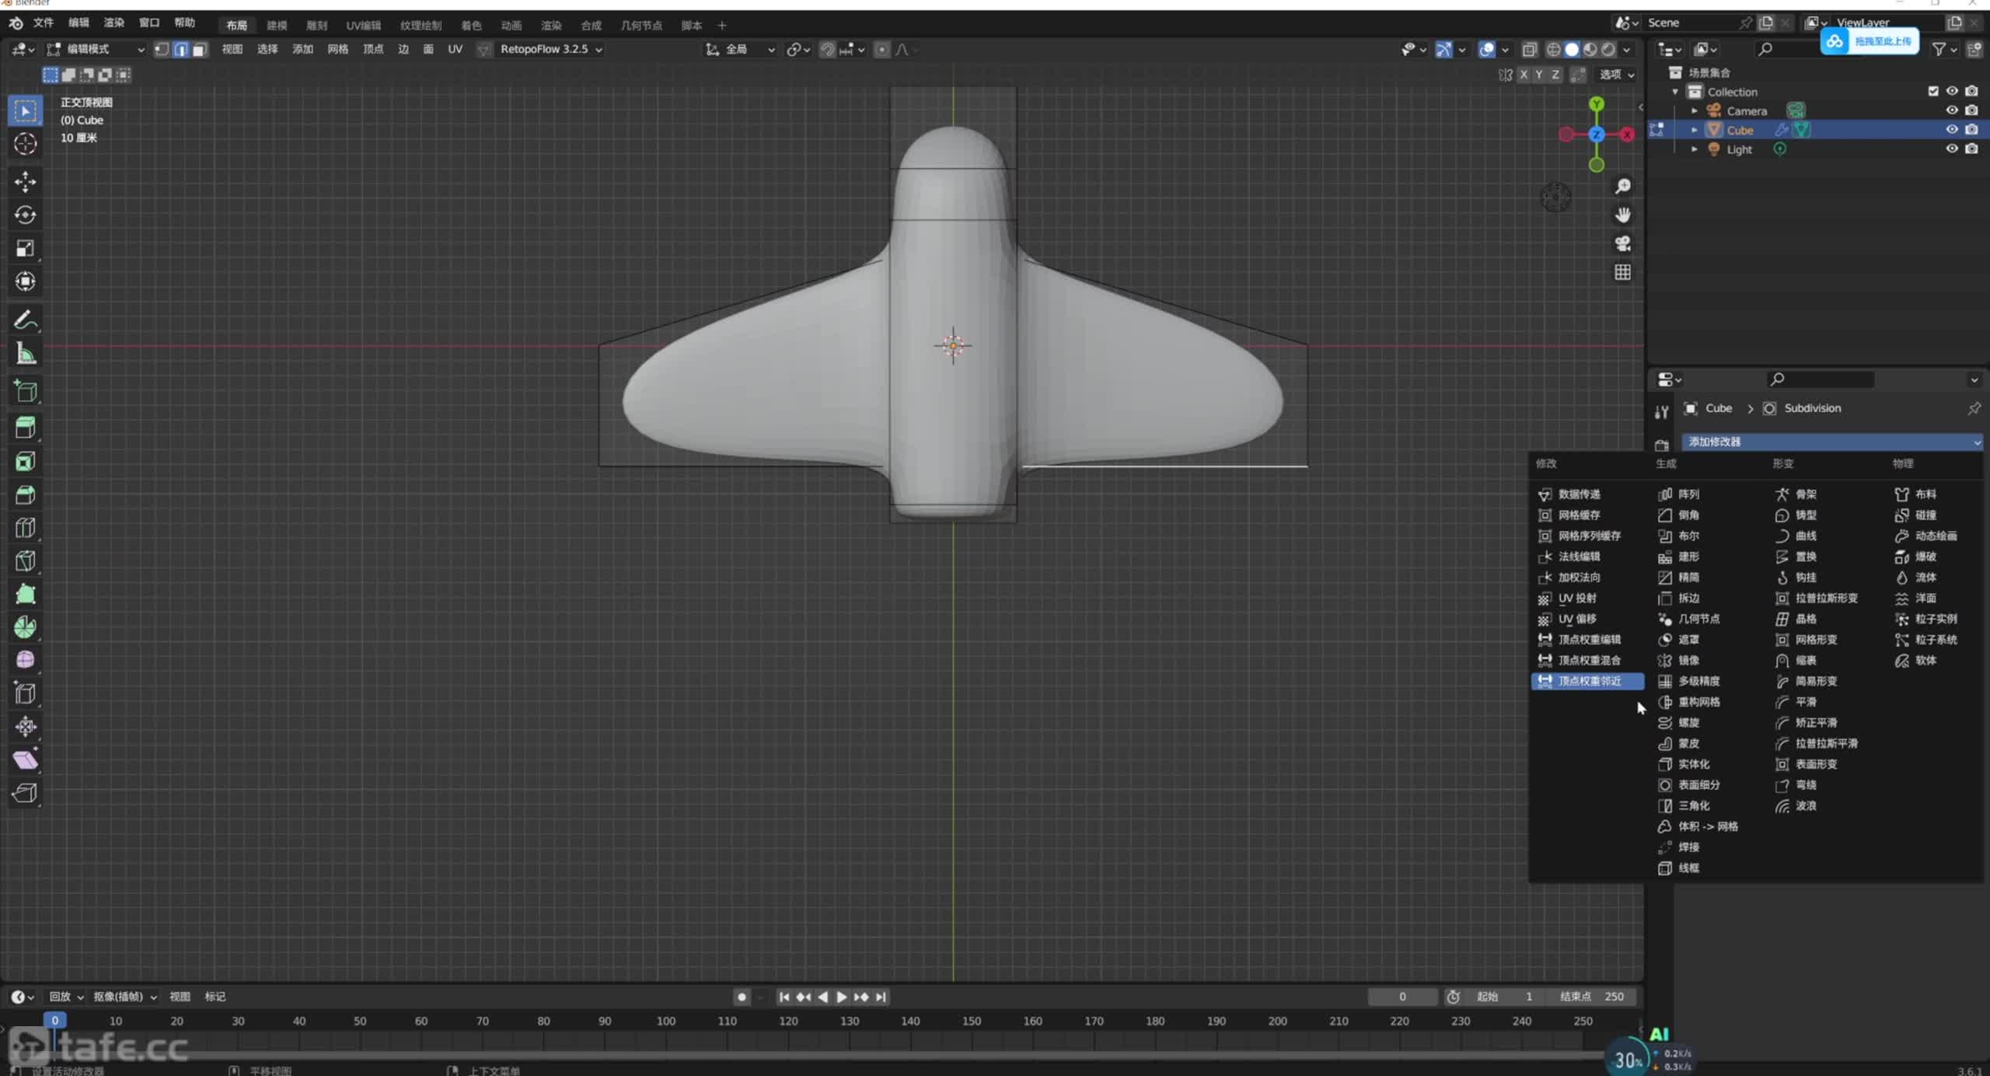This screenshot has width=1990, height=1076.
Task: Click the timeline frame marker at 0
Action: [54, 1021]
